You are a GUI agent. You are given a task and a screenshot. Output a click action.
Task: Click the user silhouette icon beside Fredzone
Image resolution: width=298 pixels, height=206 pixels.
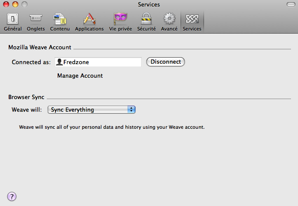(x=59, y=62)
